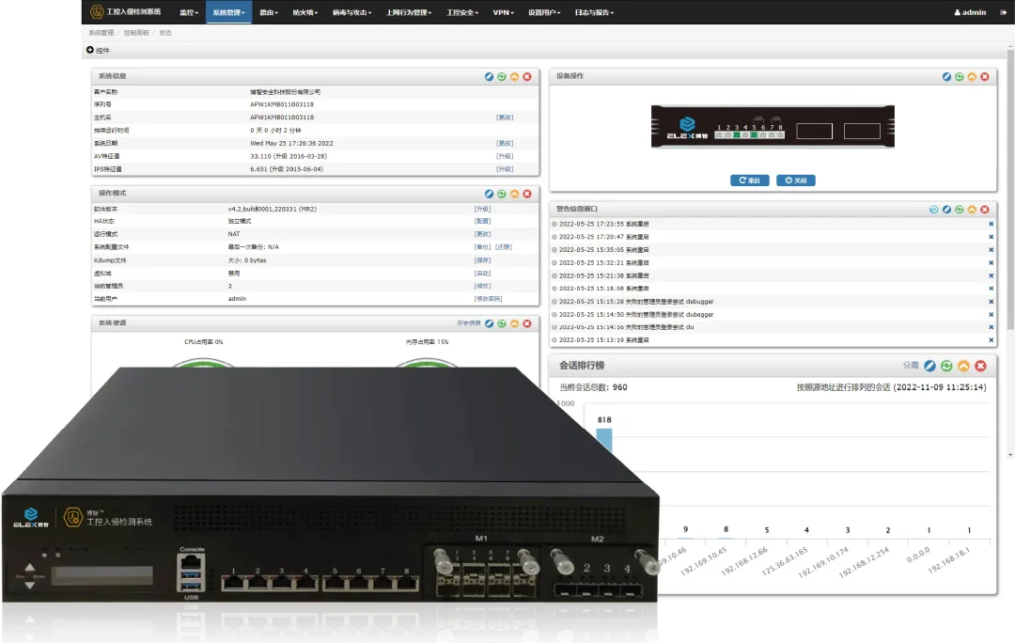The width and height of the screenshot is (1015, 643).
Task: Dismiss the 17:23:55 系统重启 alert
Action: pos(992,224)
